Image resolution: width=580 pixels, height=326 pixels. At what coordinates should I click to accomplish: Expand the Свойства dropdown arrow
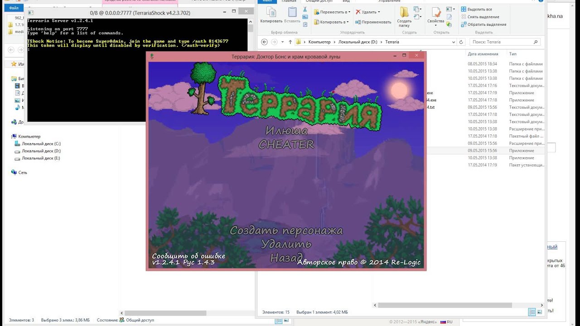(435, 25)
